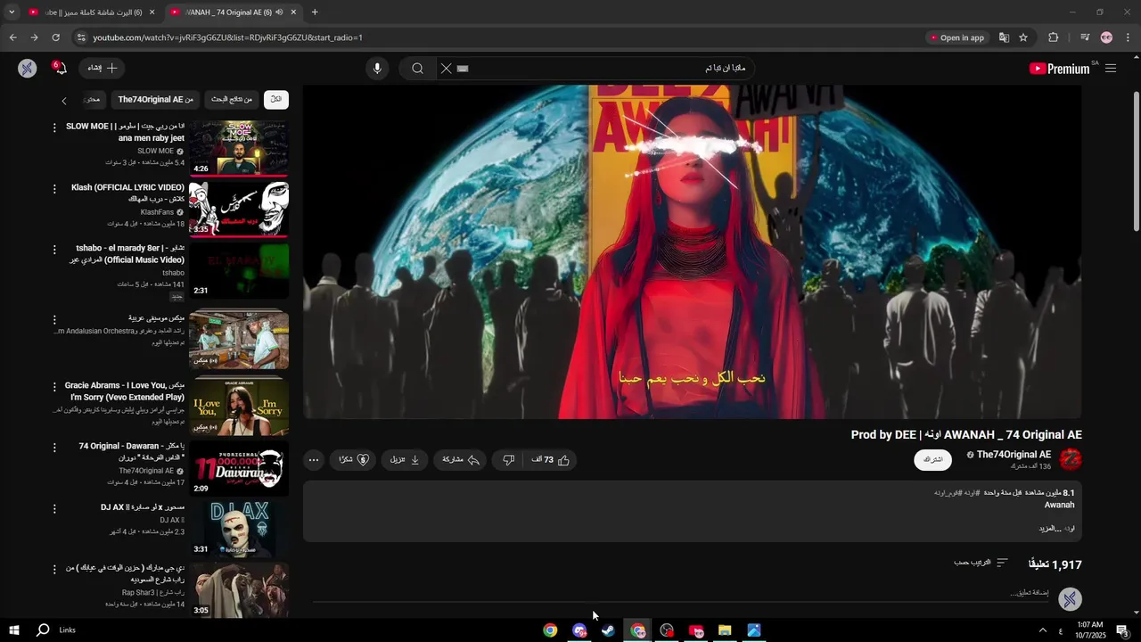Select the 'من نتائج البحث' filter chip
Viewport: 1141px width, 642px height.
pyautogui.click(x=232, y=100)
